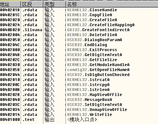
Task: Click address 00402058
Action: pyautogui.click(x=10, y=70)
